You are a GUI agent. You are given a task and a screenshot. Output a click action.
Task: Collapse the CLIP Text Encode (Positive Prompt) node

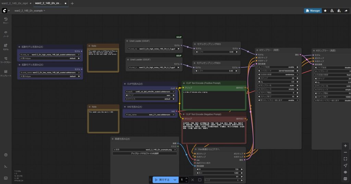coord(184,83)
